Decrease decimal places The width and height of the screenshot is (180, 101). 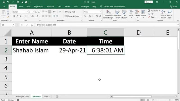pyautogui.click(x=100, y=16)
